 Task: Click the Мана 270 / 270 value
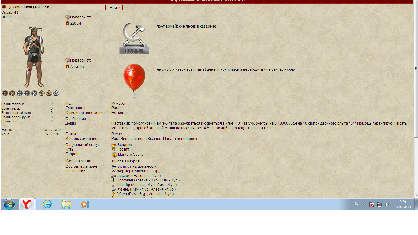coord(52,134)
